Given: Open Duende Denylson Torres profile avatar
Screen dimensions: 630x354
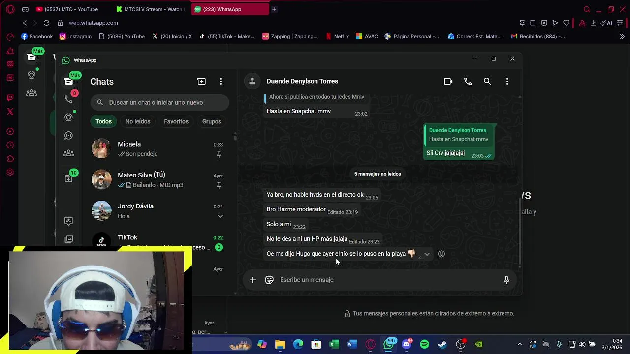Looking at the screenshot, I should tap(252, 81).
